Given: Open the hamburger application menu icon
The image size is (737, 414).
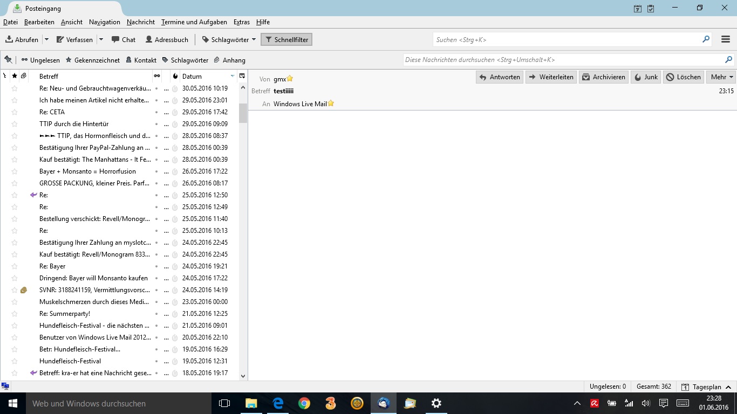Looking at the screenshot, I should [x=725, y=39].
